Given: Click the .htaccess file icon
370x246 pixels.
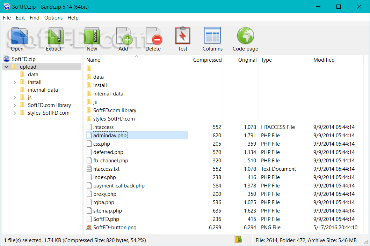Looking at the screenshot, I should 89,127.
